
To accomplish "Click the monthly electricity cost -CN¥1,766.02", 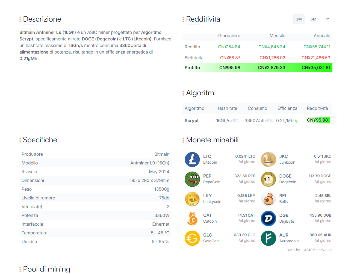I will click(x=272, y=58).
